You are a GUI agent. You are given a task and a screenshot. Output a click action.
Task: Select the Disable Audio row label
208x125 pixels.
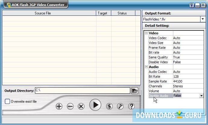(x=158, y=96)
